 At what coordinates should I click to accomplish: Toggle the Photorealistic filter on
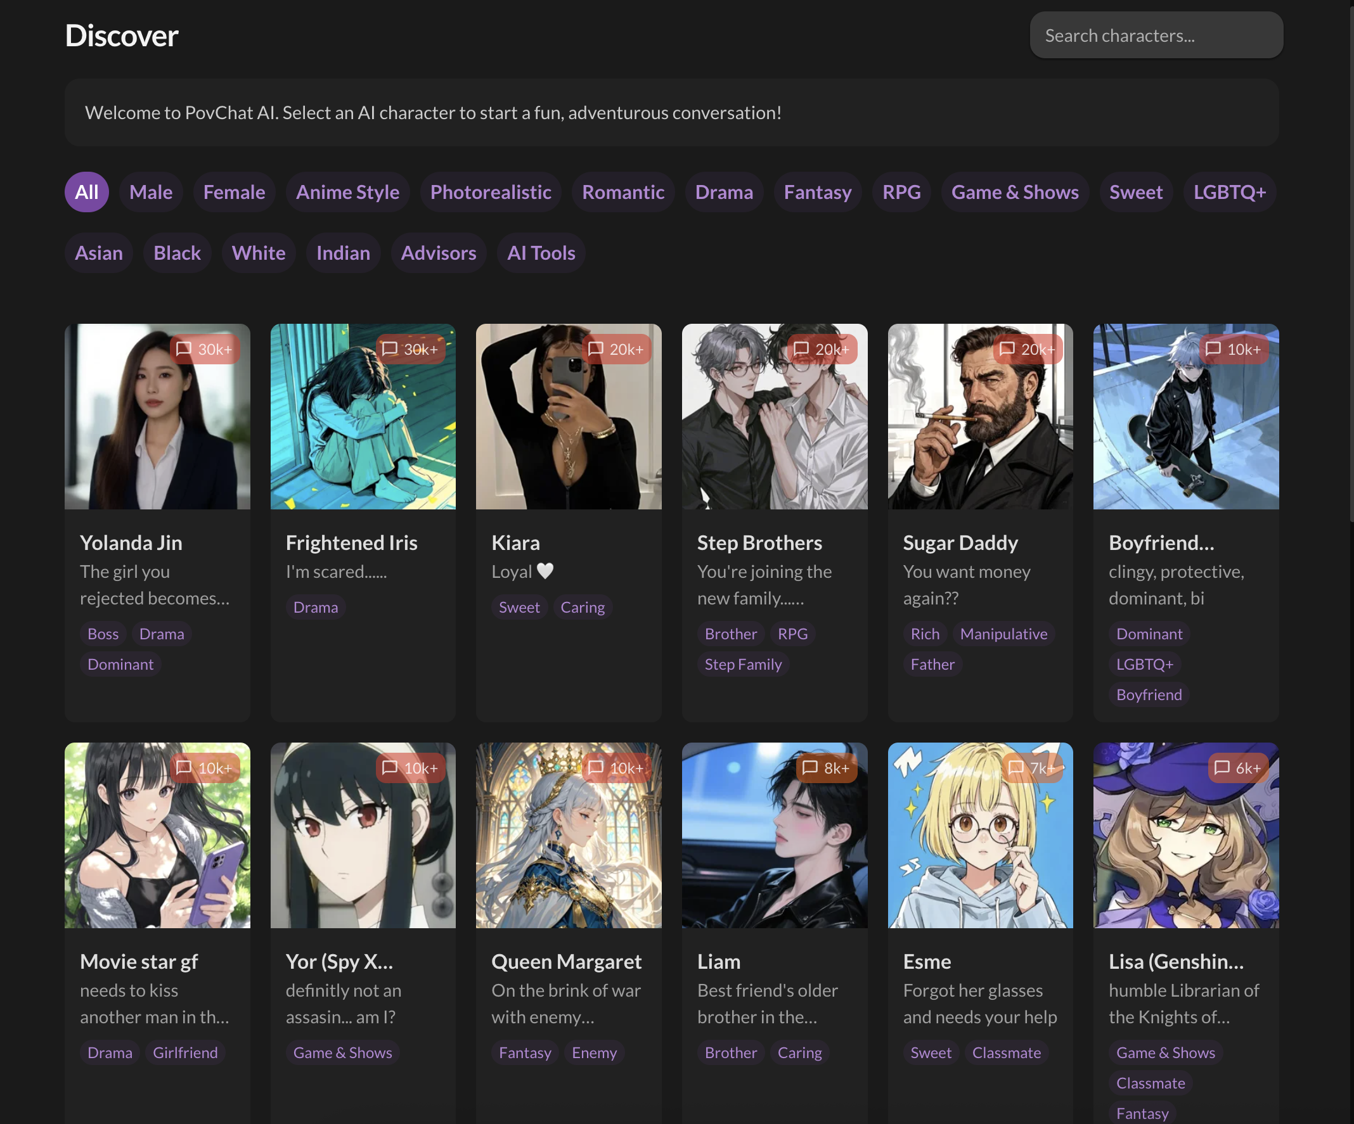click(491, 191)
